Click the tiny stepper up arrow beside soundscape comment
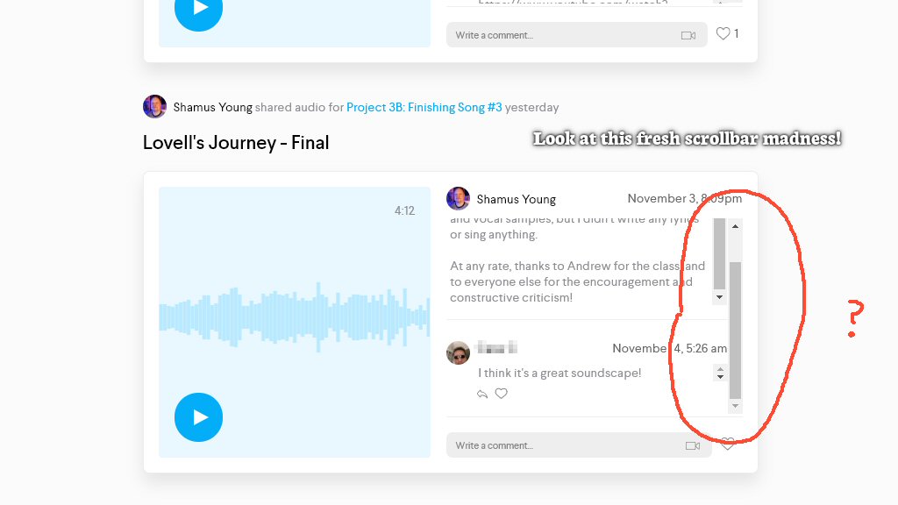Image resolution: width=898 pixels, height=505 pixels. 721,369
